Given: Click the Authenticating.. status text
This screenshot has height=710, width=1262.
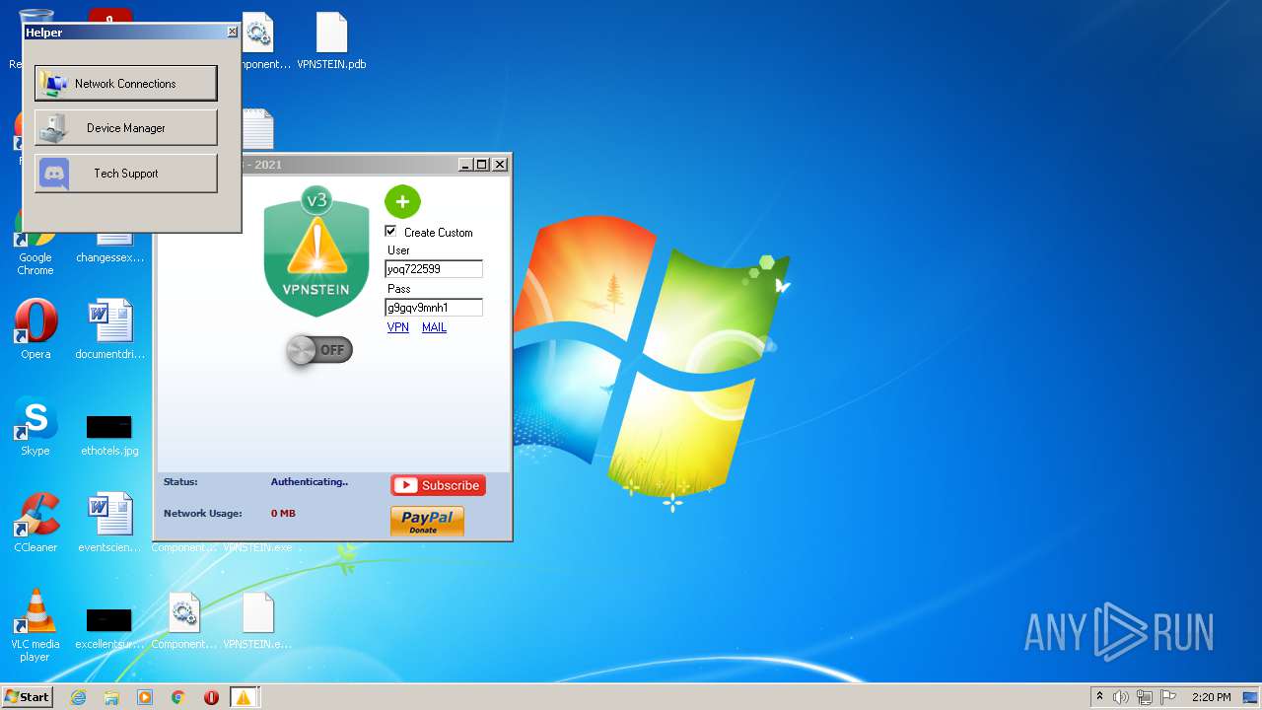Looking at the screenshot, I should pyautogui.click(x=310, y=482).
